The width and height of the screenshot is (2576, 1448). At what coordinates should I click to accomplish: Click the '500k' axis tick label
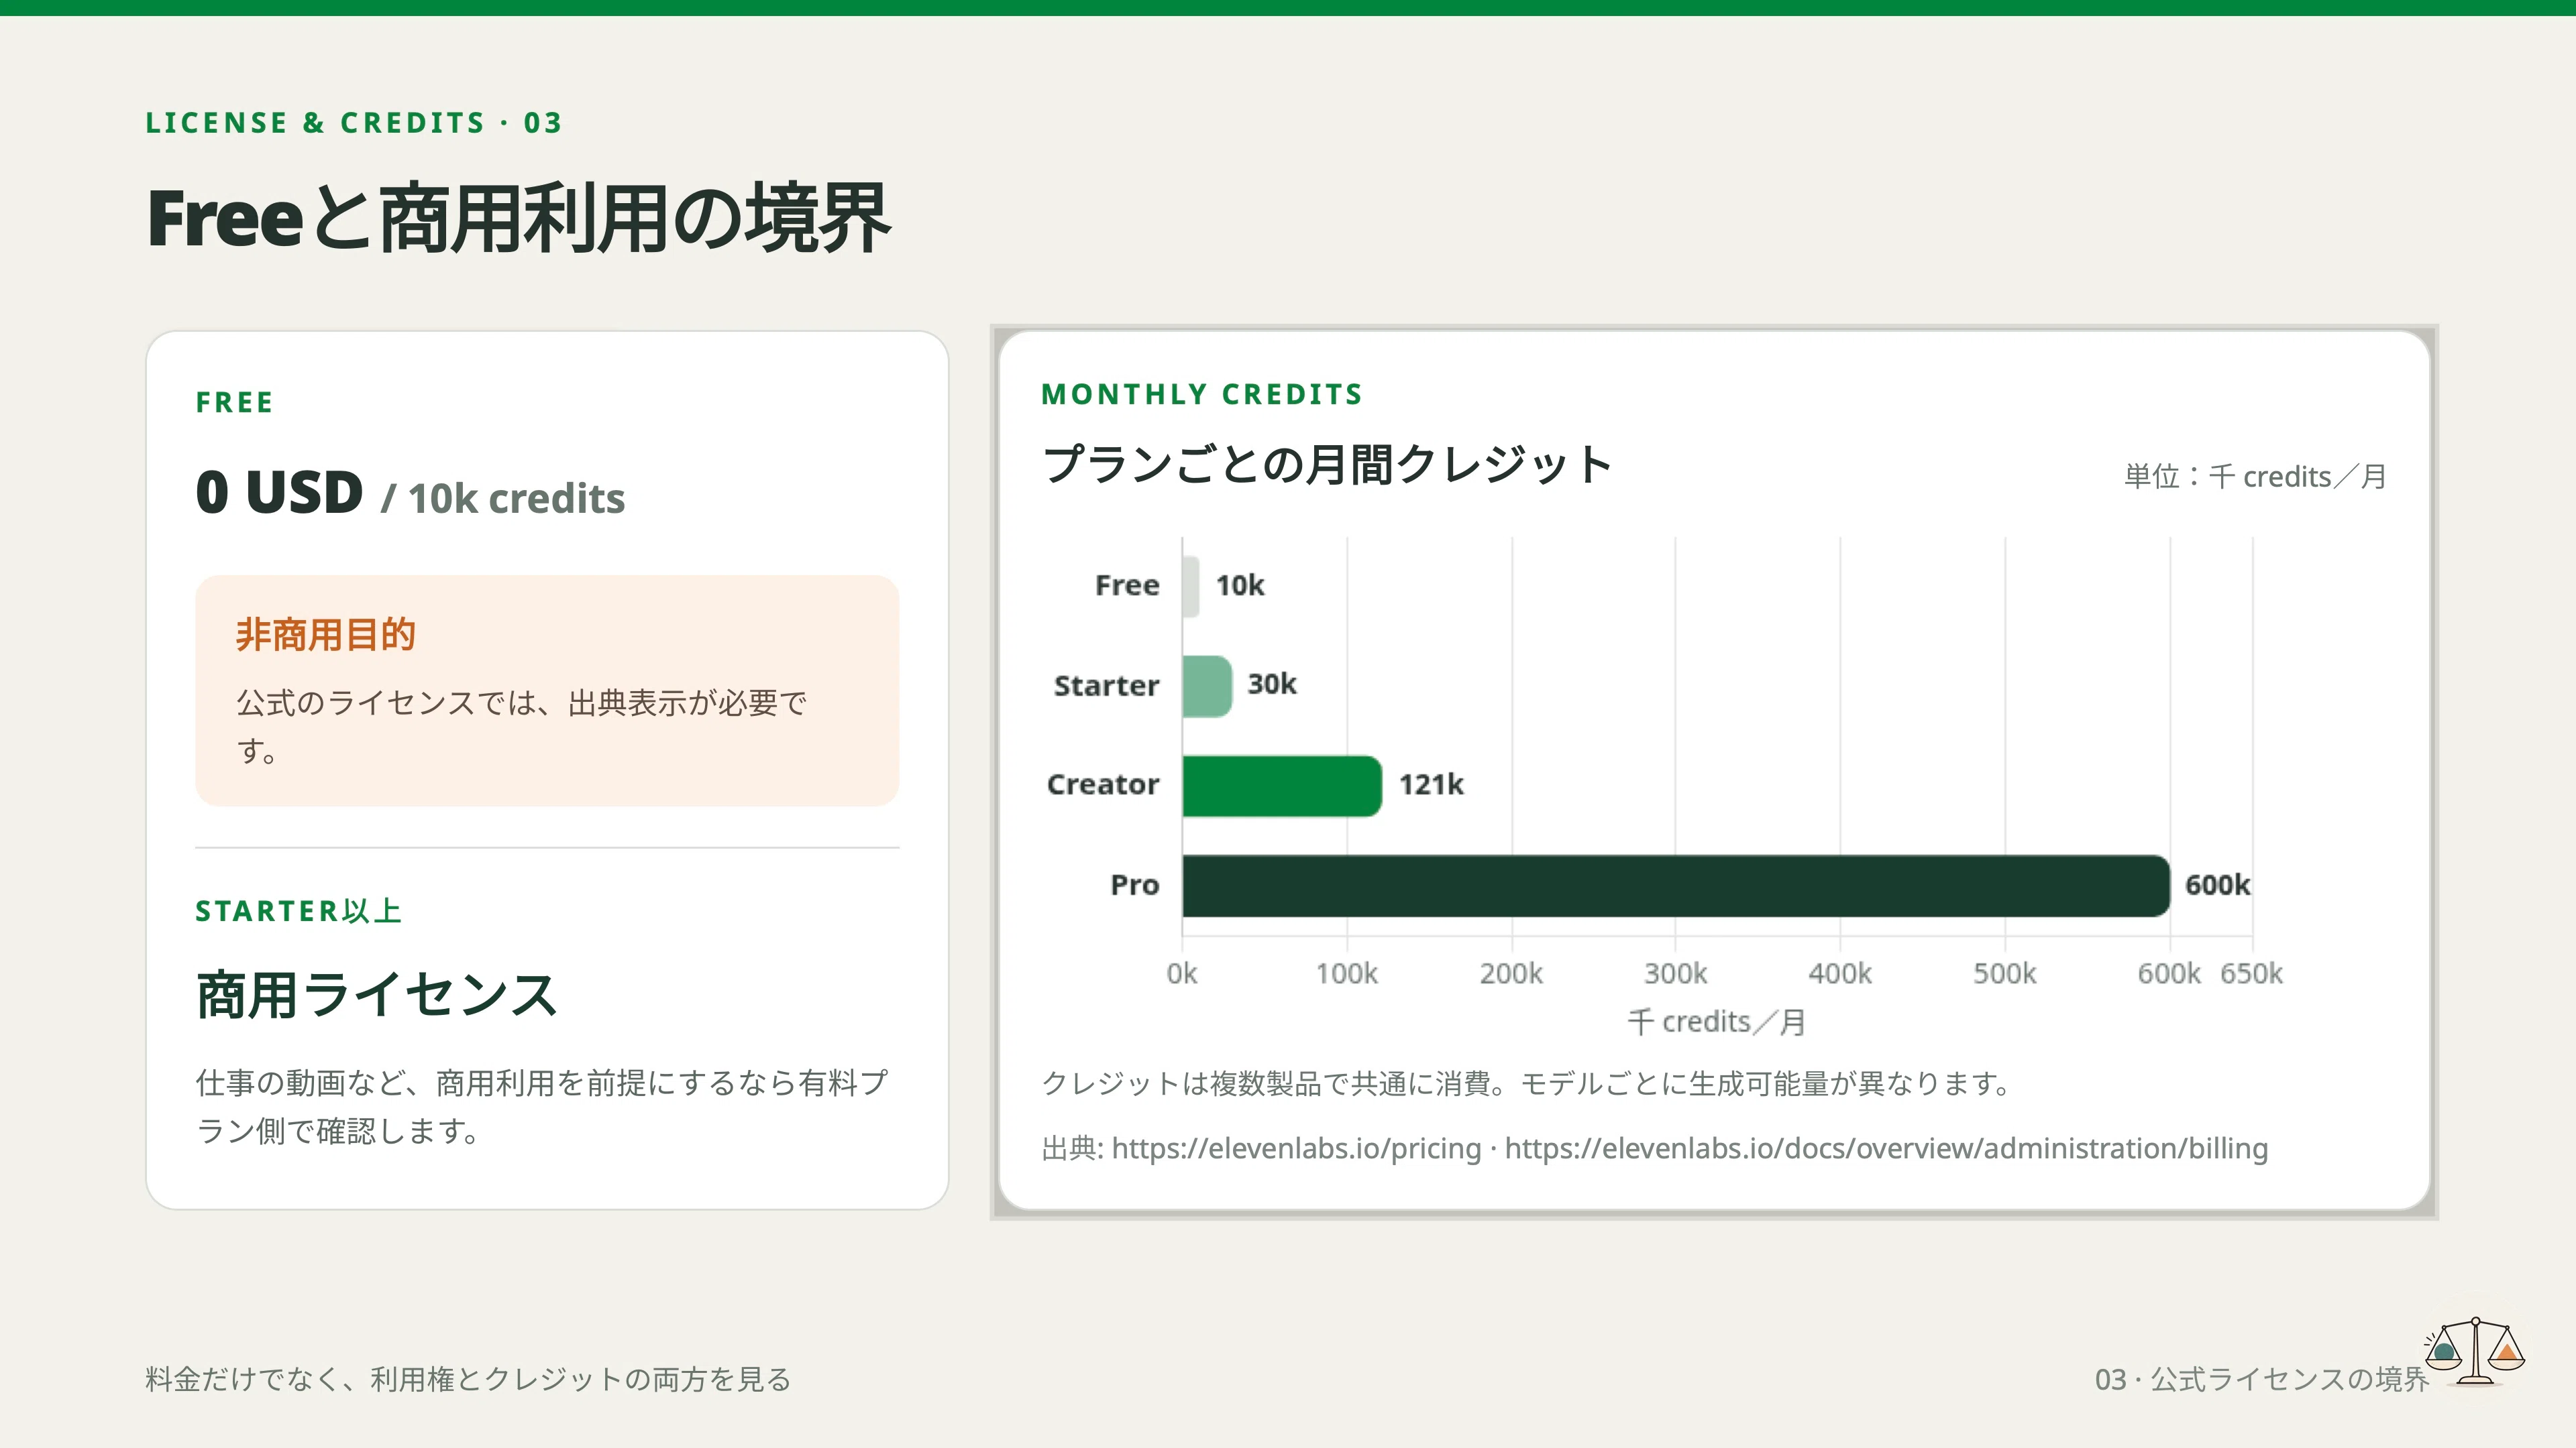pos(2005,973)
